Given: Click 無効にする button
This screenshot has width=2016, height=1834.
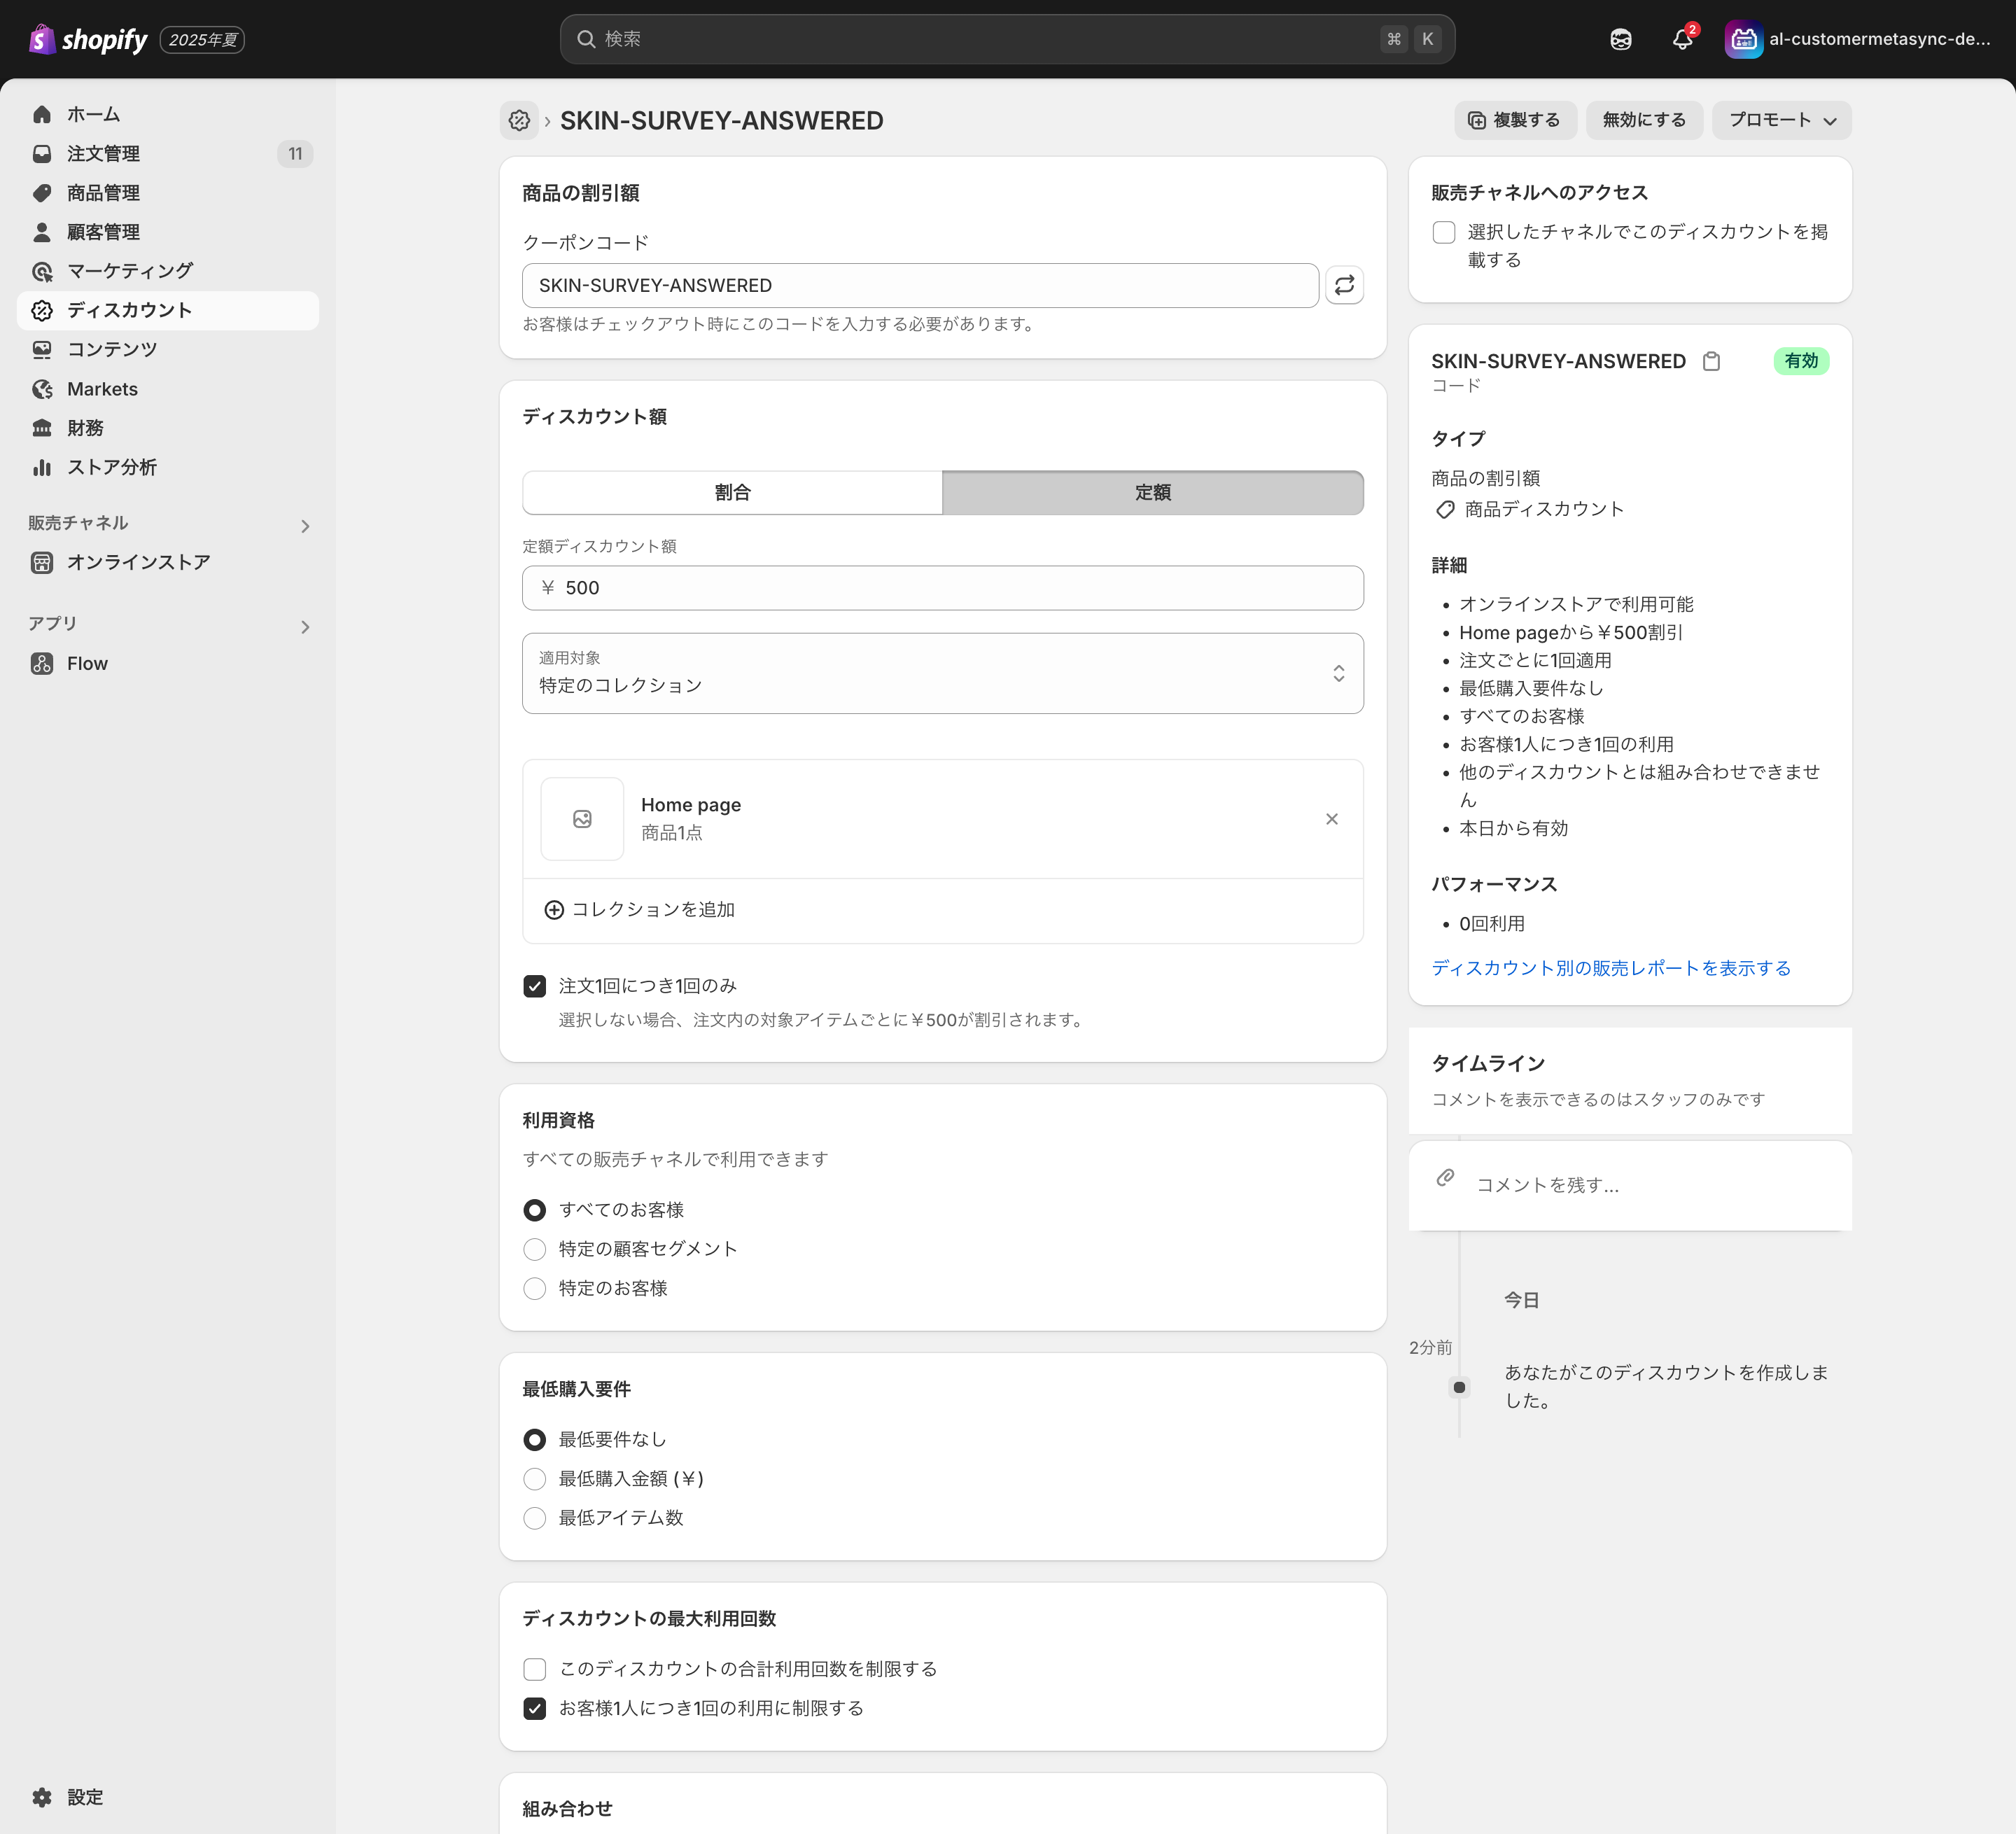Looking at the screenshot, I should (x=1644, y=120).
